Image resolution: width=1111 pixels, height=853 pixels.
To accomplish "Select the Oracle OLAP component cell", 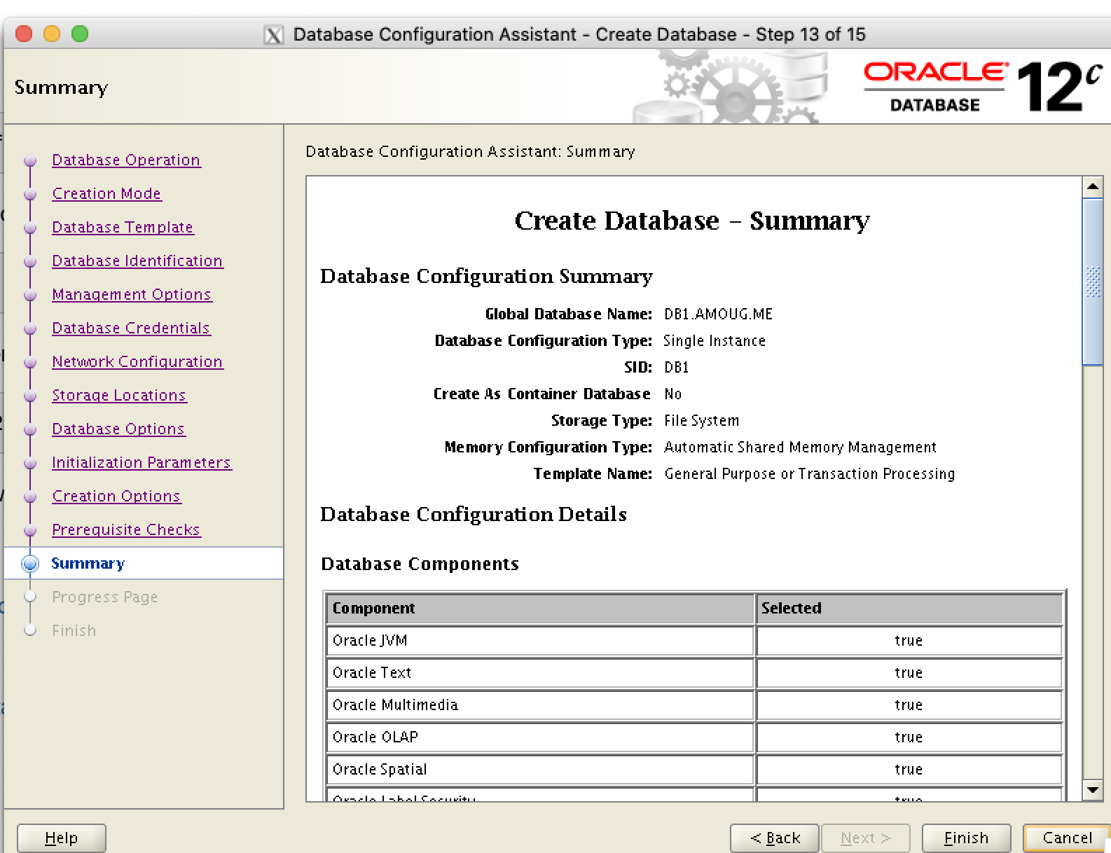I will click(540, 737).
